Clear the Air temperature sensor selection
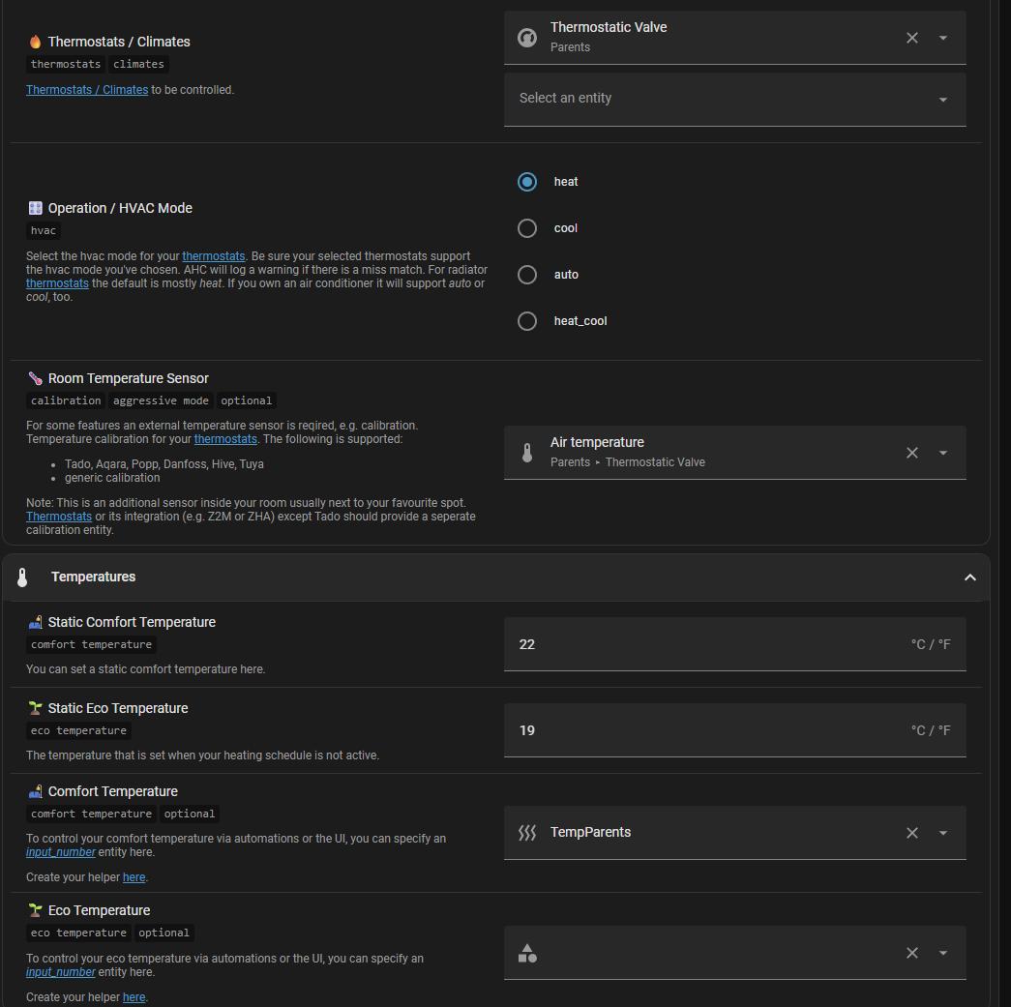1011x1007 pixels. [911, 453]
